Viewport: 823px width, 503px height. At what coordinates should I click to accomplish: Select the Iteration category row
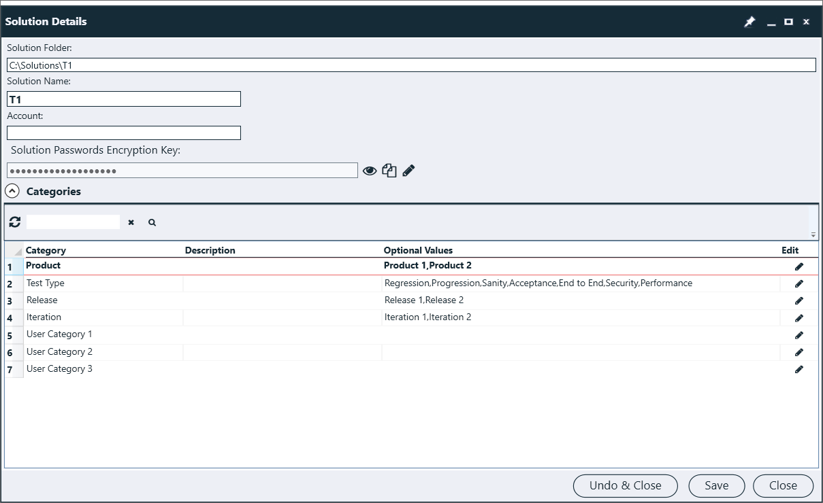(102, 317)
